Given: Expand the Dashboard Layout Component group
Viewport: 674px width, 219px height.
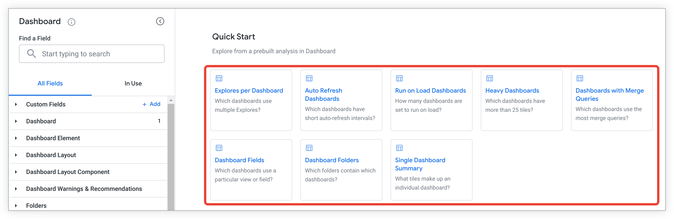Looking at the screenshot, I should click(16, 172).
